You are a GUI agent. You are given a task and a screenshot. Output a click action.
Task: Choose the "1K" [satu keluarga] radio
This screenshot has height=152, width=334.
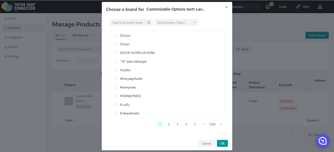117,61
